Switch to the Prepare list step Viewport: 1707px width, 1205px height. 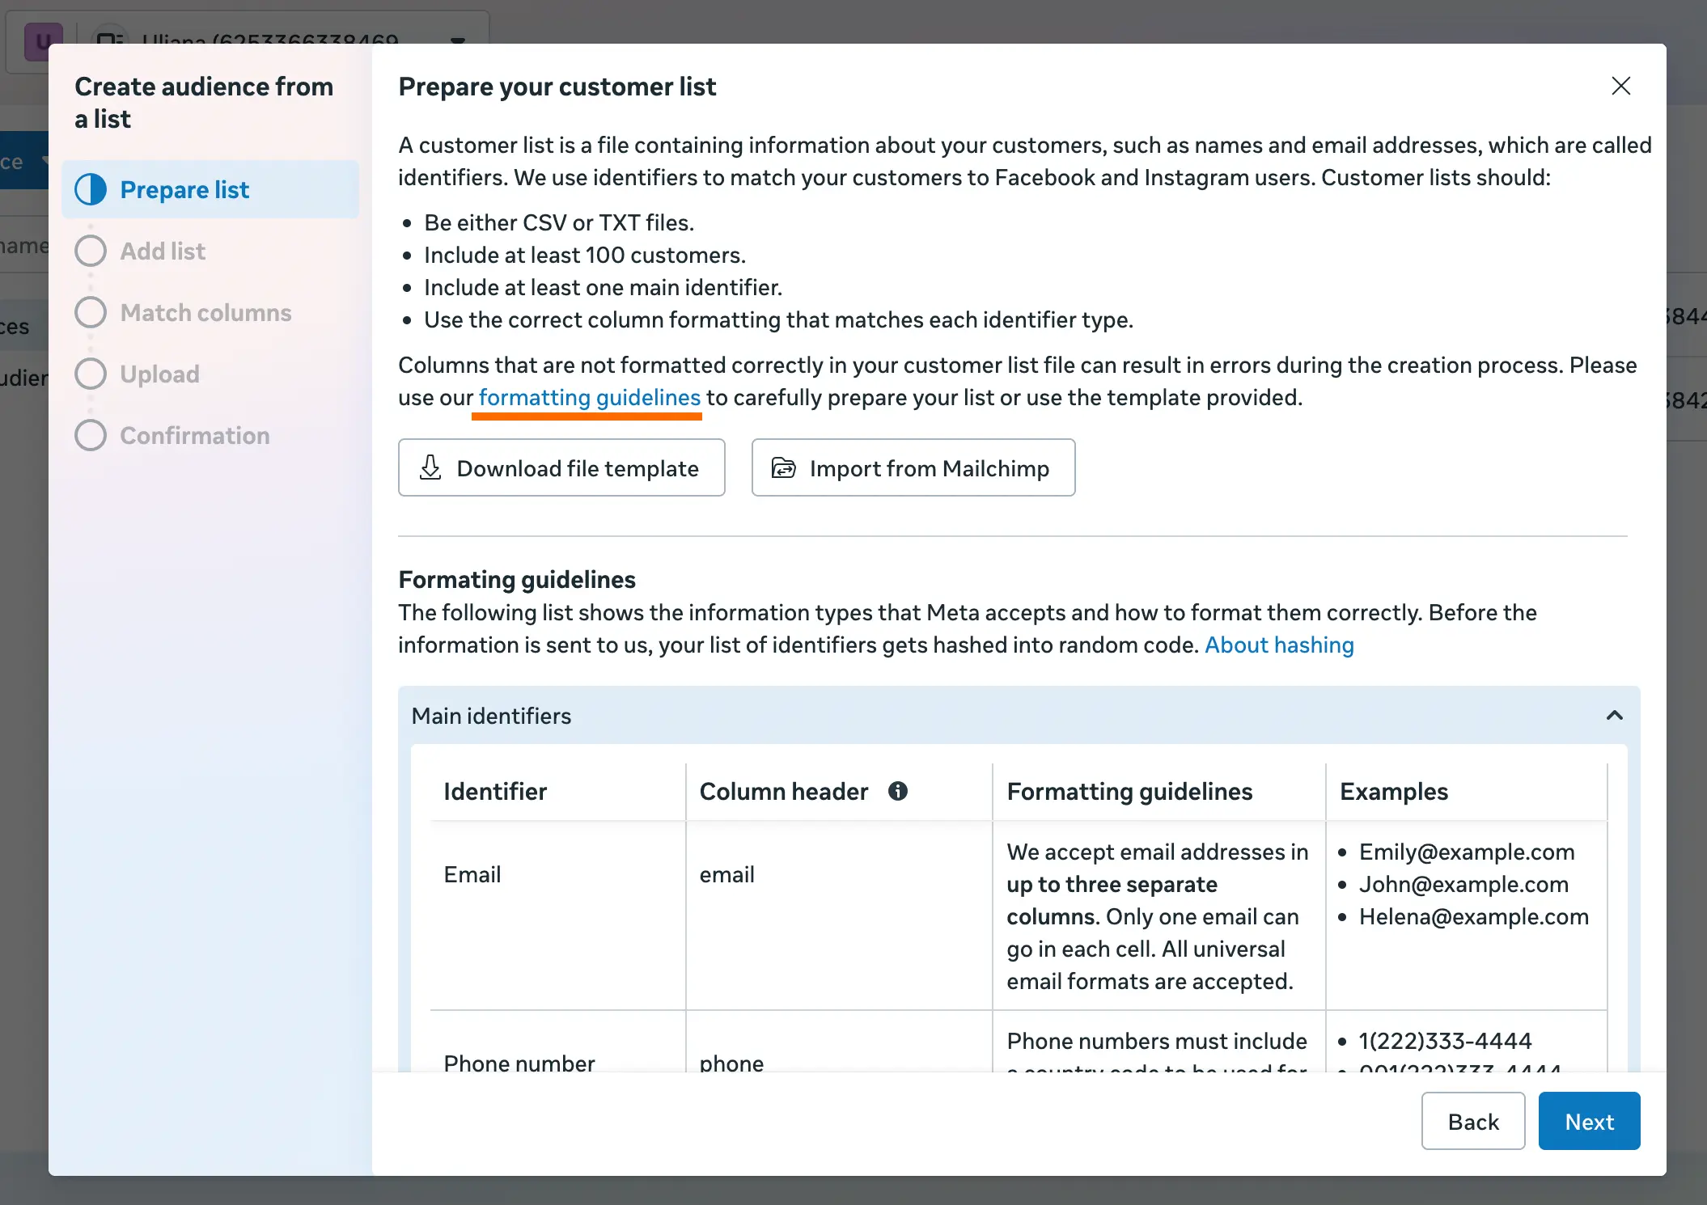[184, 189]
